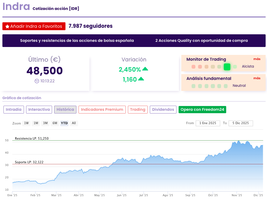Switch to the Interactiva chart tab
267x201 pixels.
39,109
